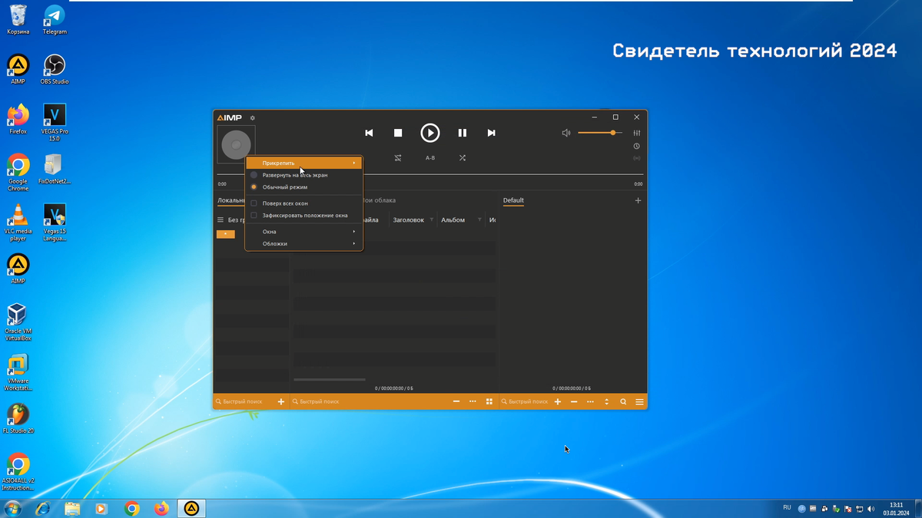Remove from playlist with minus icon
Image resolution: width=922 pixels, height=518 pixels.
pyautogui.click(x=574, y=401)
